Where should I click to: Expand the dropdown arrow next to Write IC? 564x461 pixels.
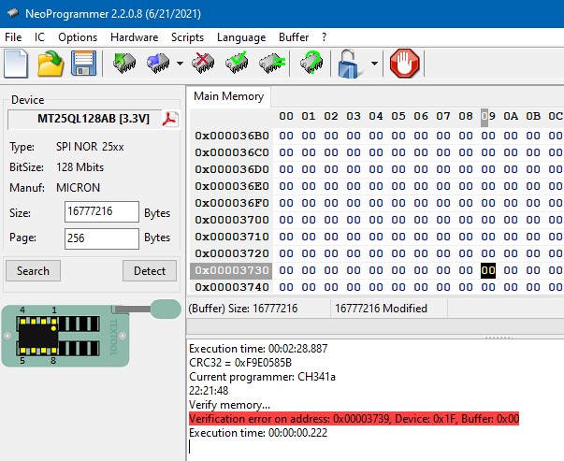[179, 65]
